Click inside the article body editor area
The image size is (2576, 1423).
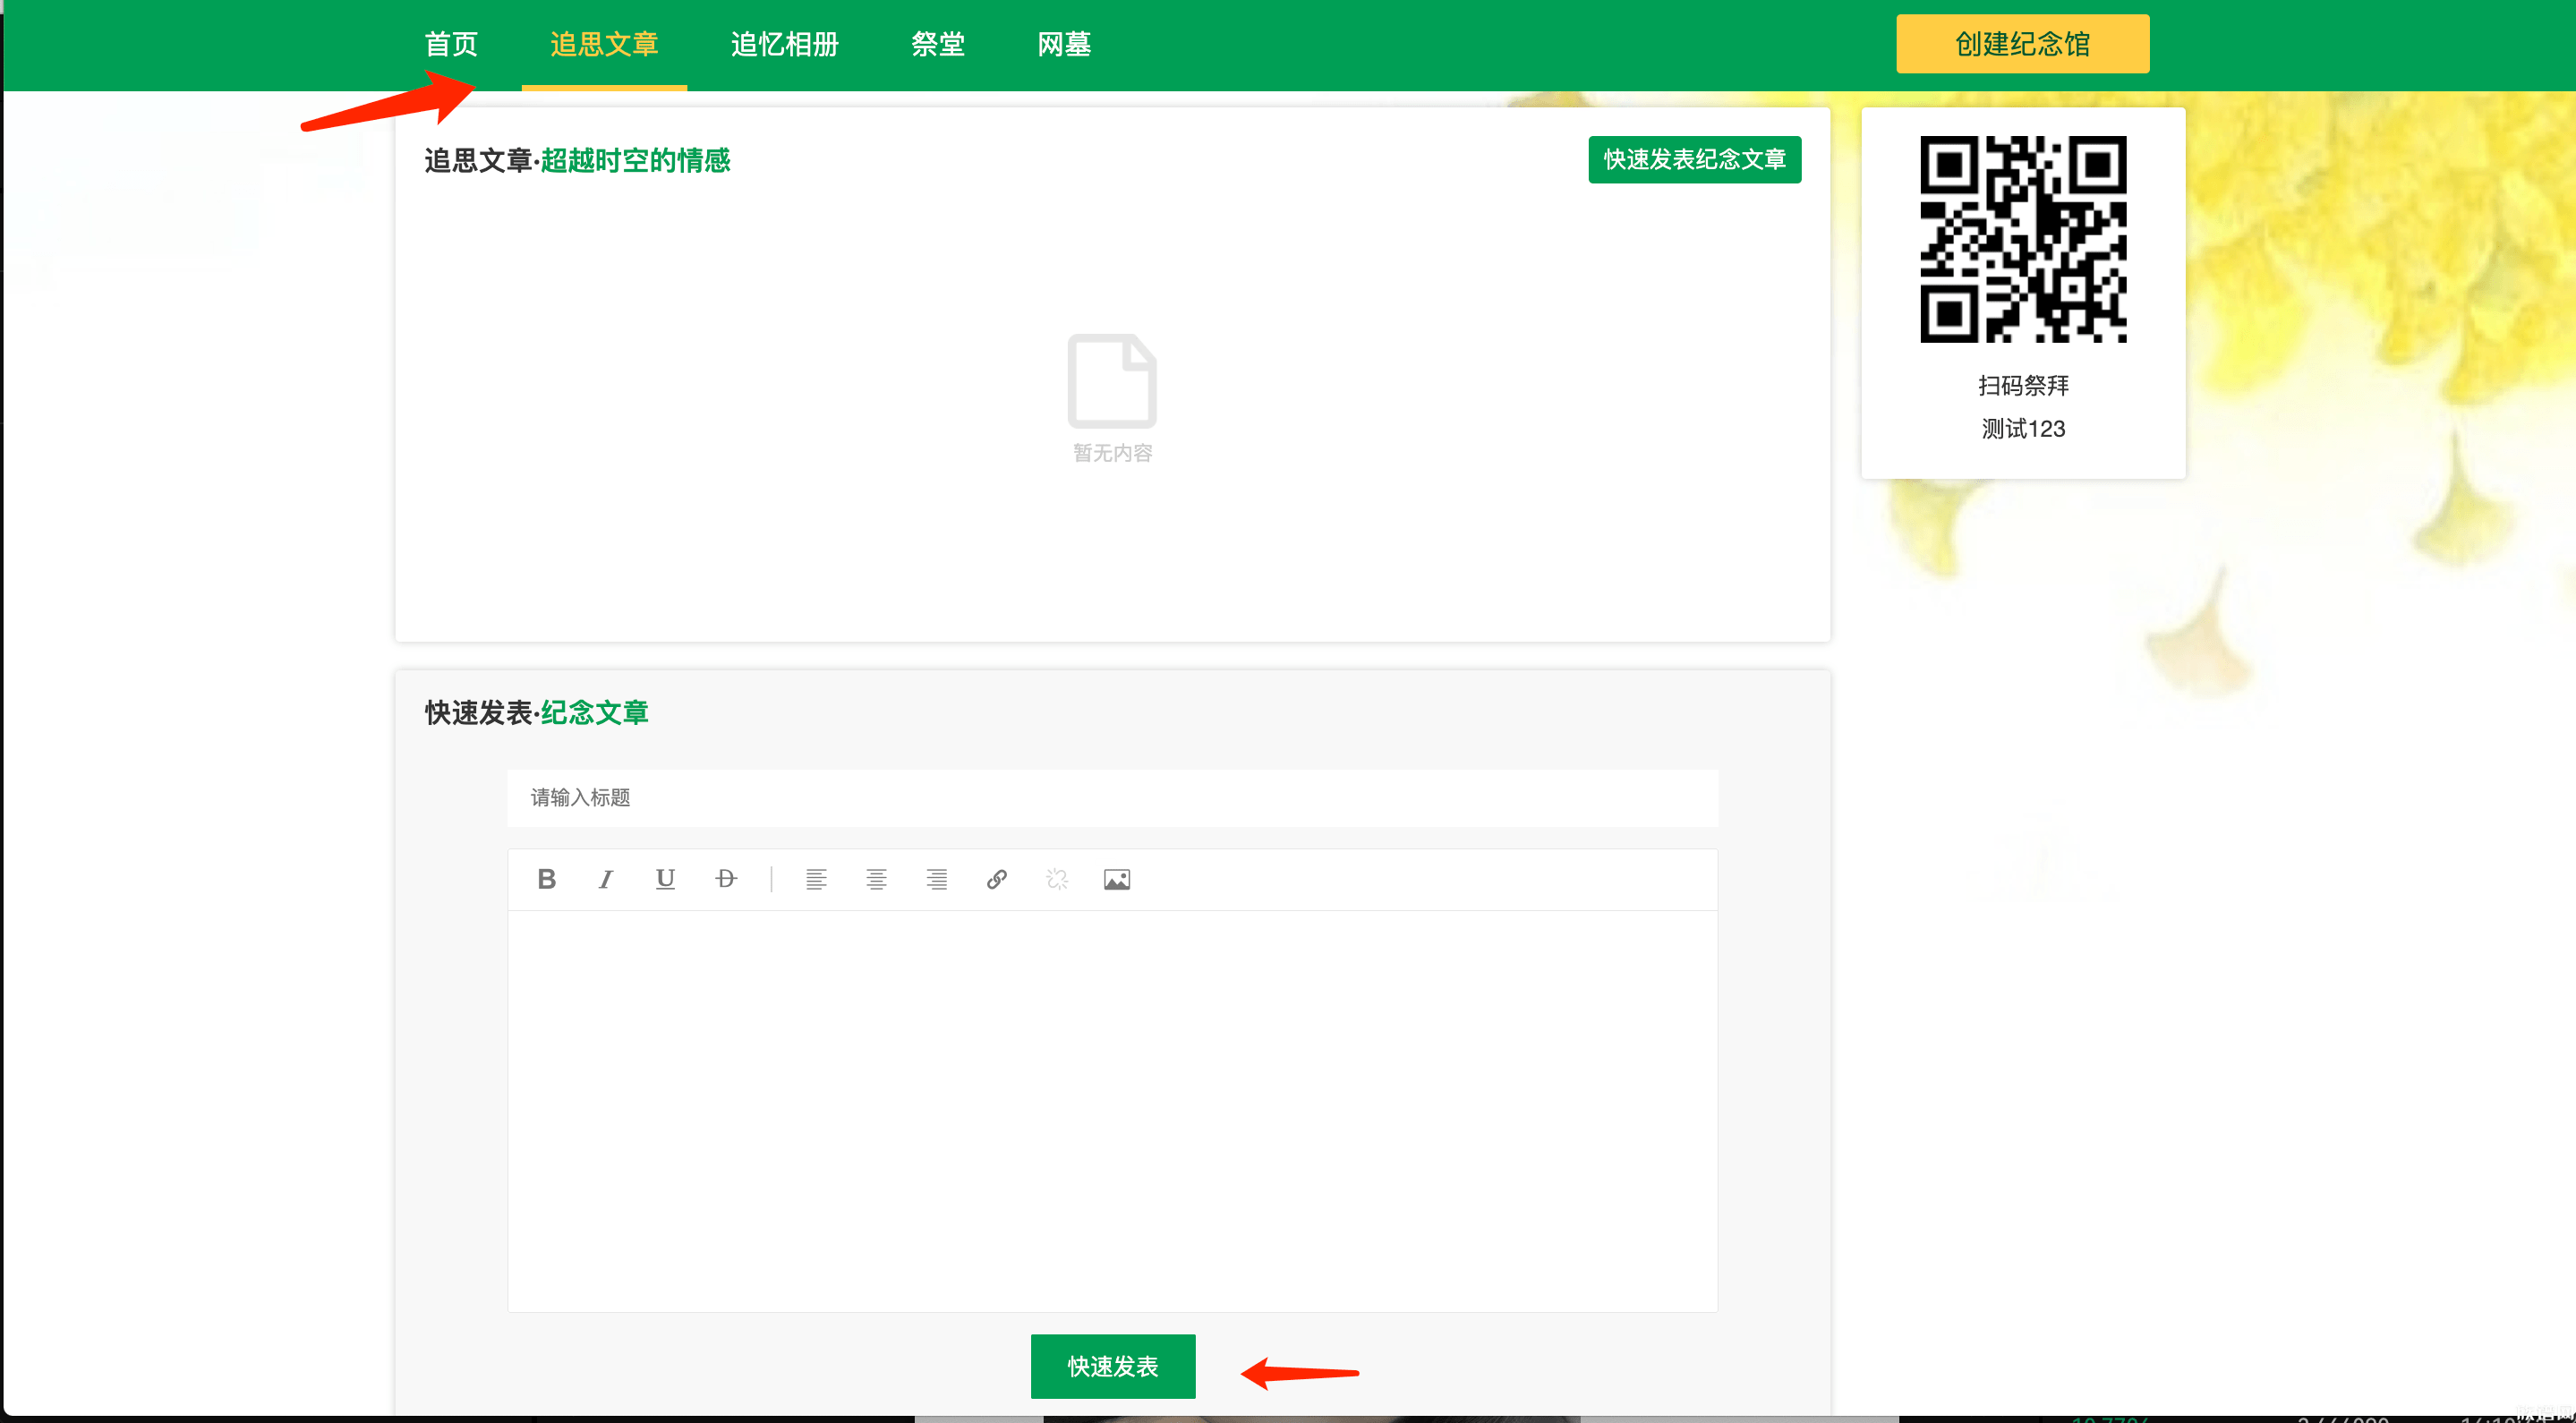click(x=1112, y=1111)
